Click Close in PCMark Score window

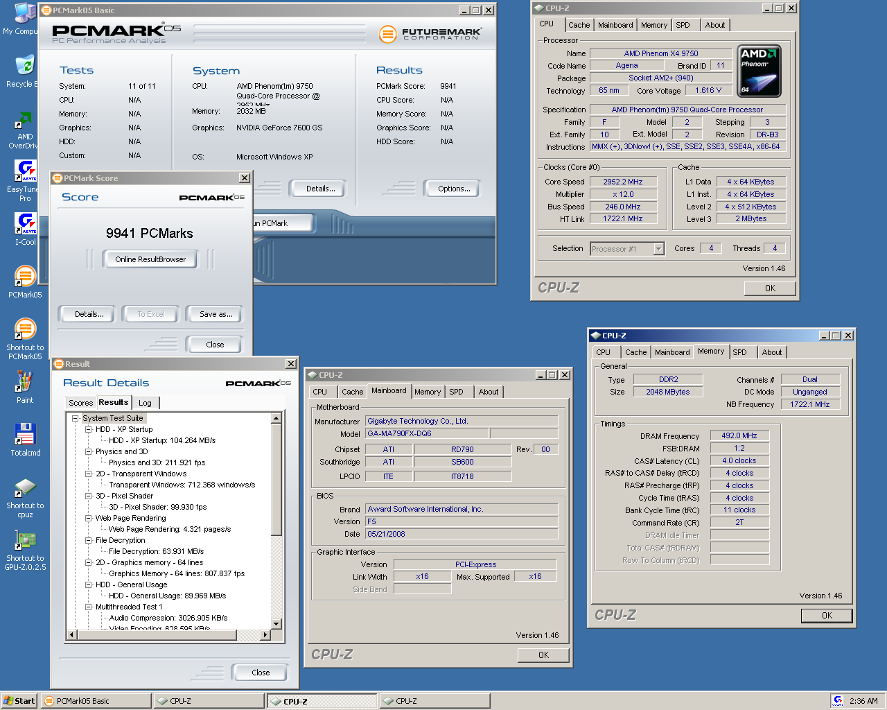215,345
